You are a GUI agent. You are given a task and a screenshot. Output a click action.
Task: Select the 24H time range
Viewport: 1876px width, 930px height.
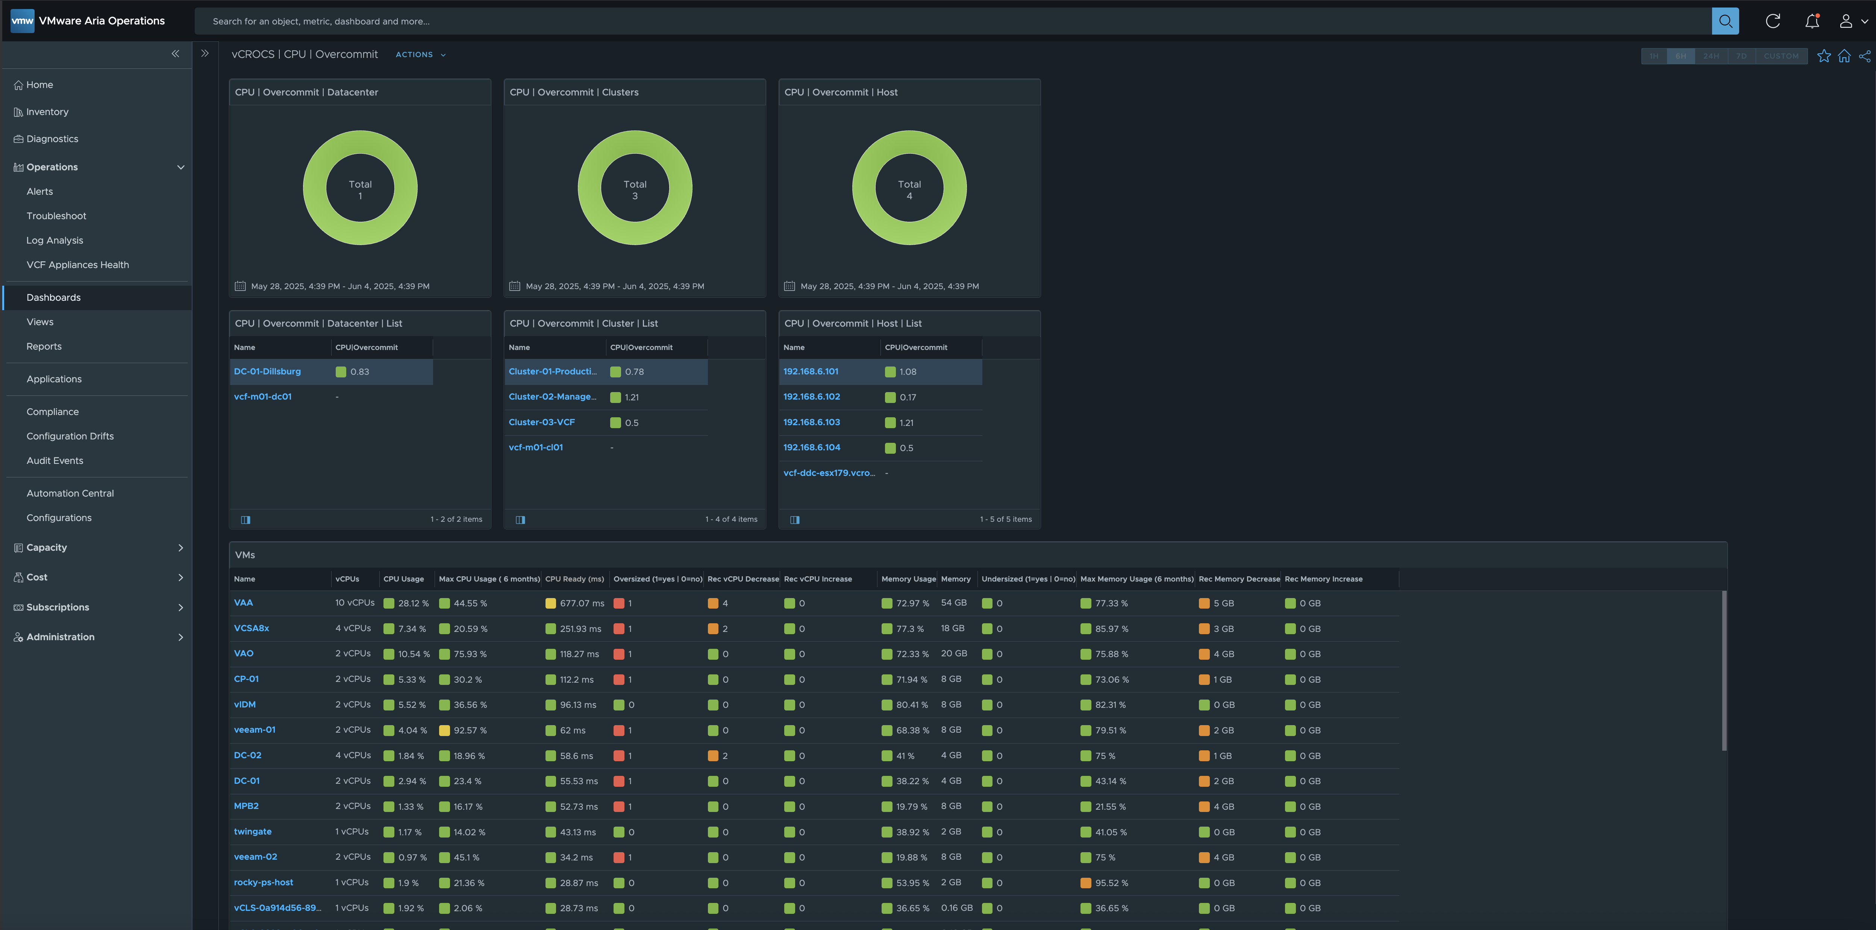click(x=1711, y=56)
